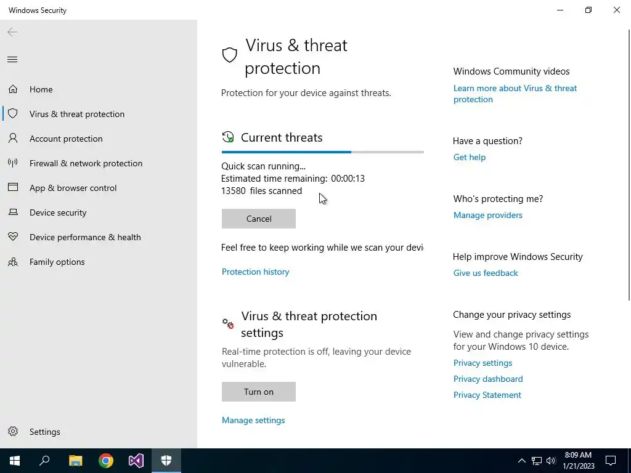Open Settings in the sidebar

99,432
